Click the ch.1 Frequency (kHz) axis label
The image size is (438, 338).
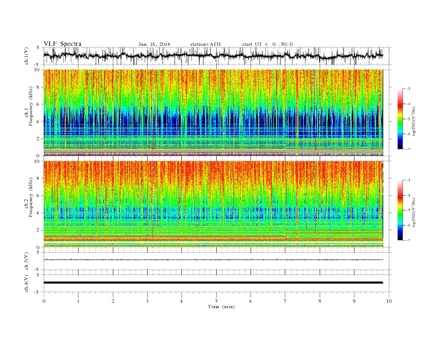click(x=29, y=106)
